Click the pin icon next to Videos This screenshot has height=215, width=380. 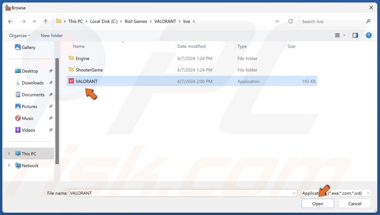(x=51, y=130)
